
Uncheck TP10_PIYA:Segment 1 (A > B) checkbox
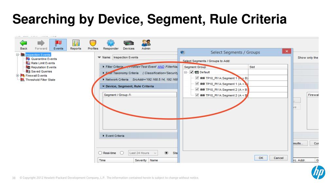(197, 78)
